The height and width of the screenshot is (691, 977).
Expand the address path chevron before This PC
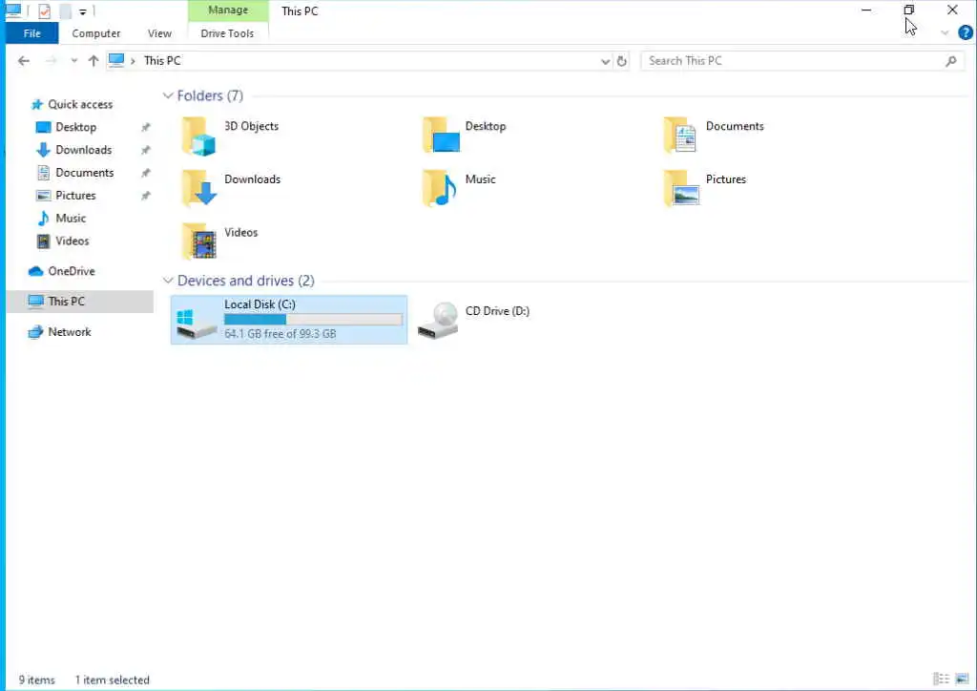pyautogui.click(x=133, y=61)
